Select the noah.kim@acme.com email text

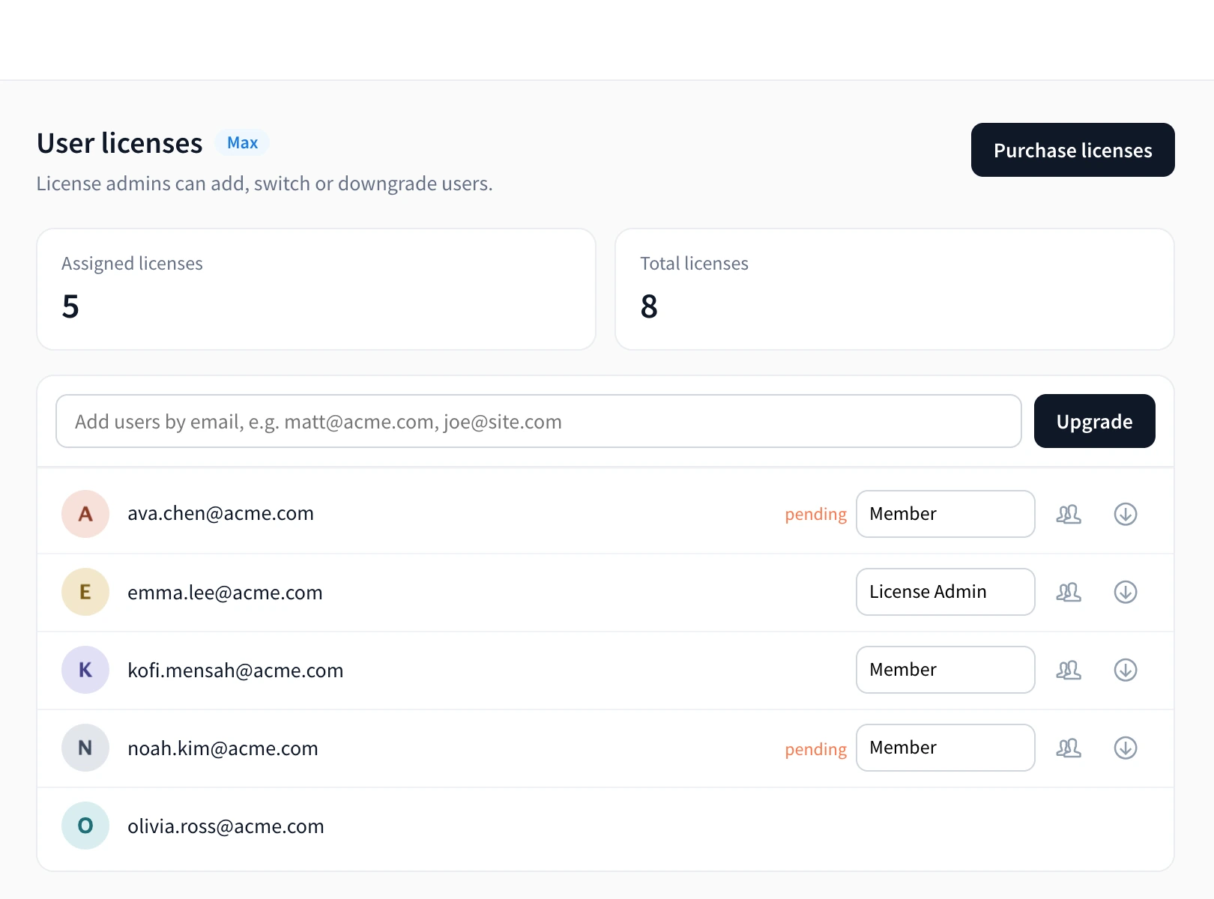click(223, 748)
